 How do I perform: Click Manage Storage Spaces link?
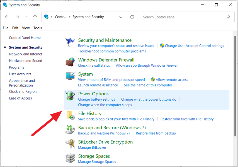pyautogui.click(x=97, y=162)
